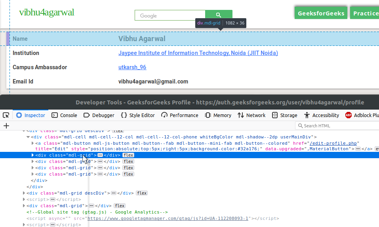
Task: Click ellipsis badge in third mdl-grid row
Action: point(100,168)
